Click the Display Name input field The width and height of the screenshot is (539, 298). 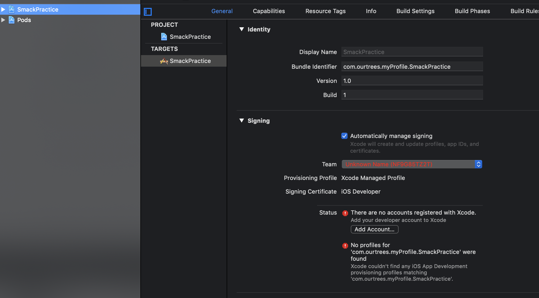[x=412, y=52]
